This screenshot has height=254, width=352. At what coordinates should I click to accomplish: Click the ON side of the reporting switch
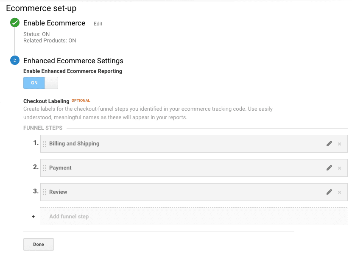(x=34, y=83)
